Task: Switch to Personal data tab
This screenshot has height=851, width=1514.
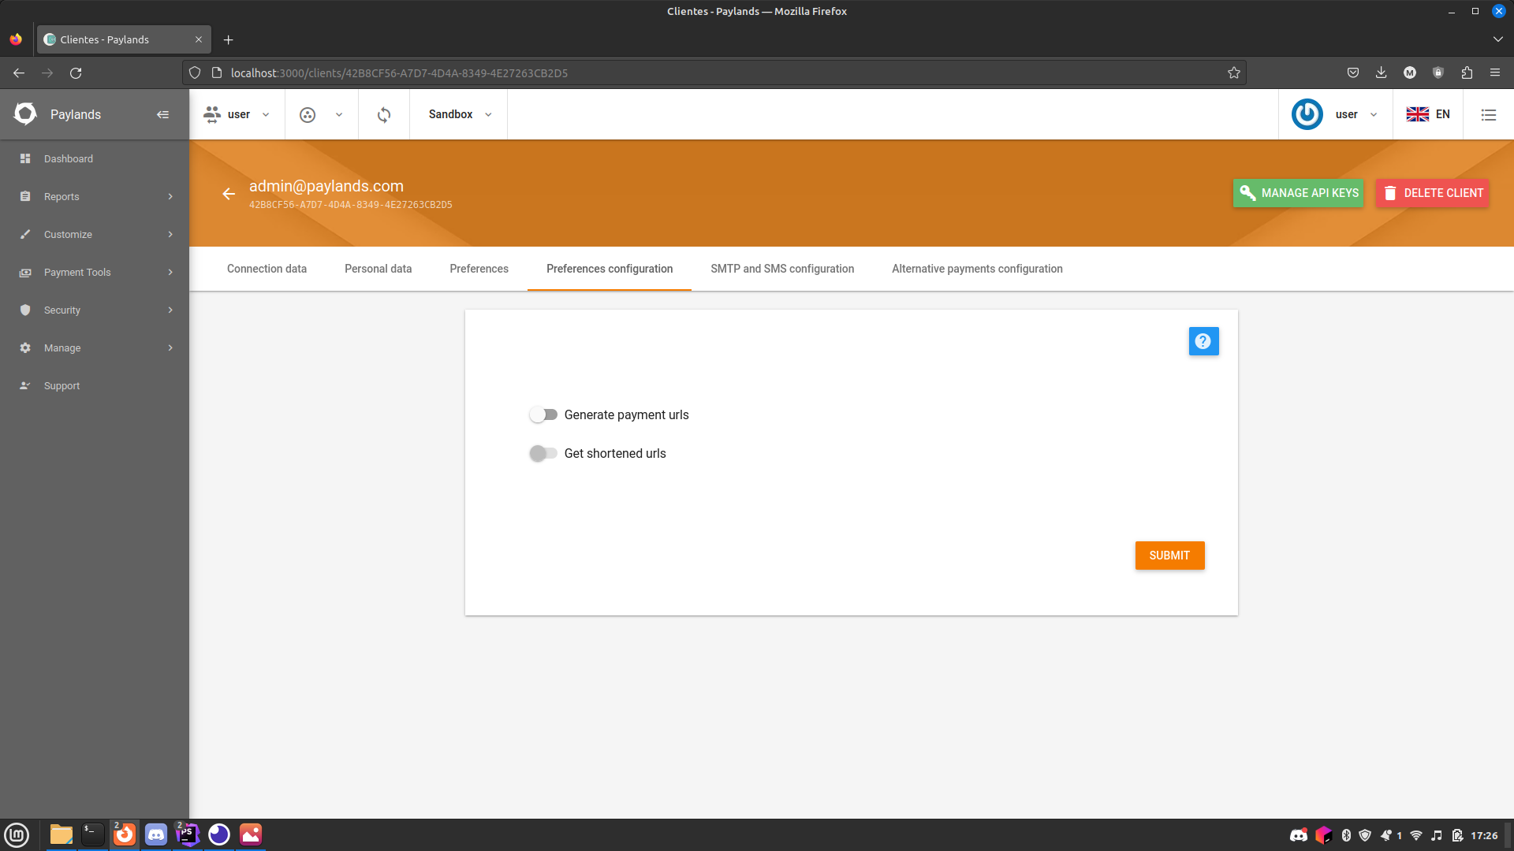Action: click(378, 269)
